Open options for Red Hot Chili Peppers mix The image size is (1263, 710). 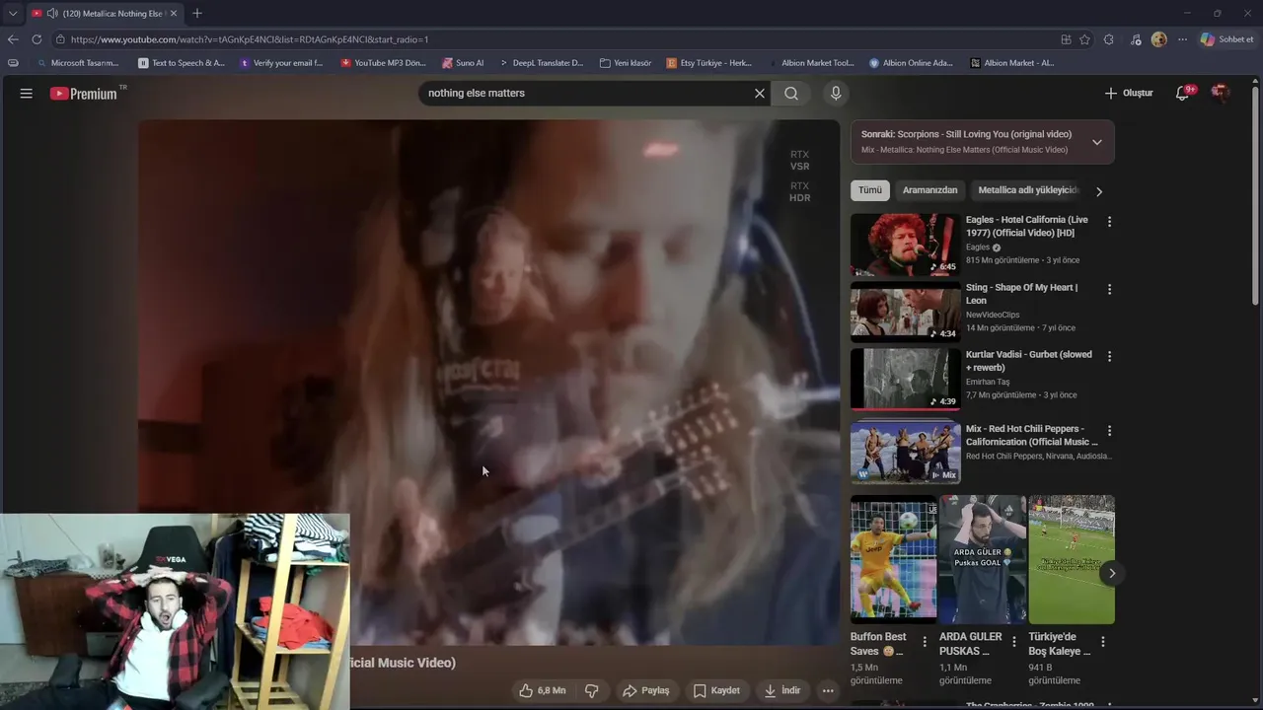1109,431
